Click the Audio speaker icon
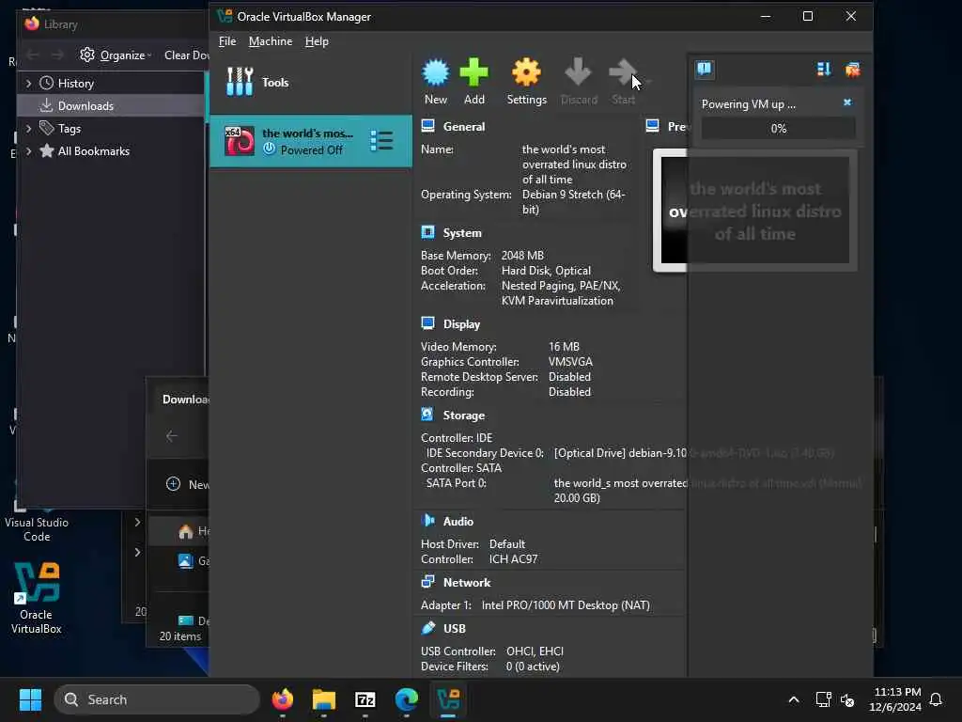This screenshot has height=722, width=962. point(428,521)
